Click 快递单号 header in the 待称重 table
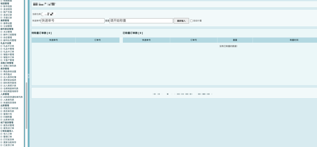 (x=53, y=40)
